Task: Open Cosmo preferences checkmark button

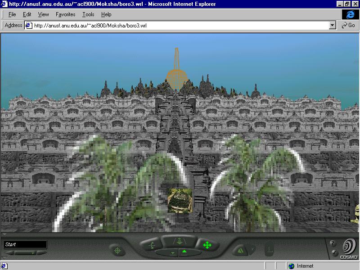Action: (x=334, y=253)
